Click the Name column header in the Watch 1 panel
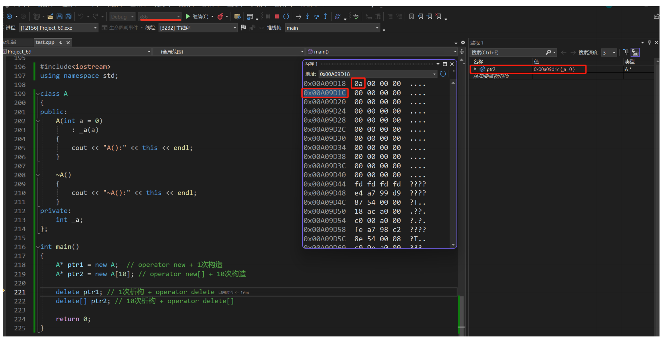Viewport: 665px width, 340px height. 502,61
